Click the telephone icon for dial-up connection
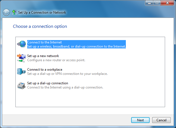176x128 pixels. click(22, 85)
